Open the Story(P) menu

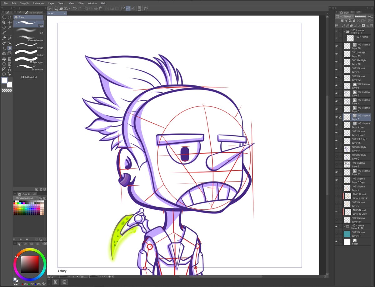(x=24, y=3)
